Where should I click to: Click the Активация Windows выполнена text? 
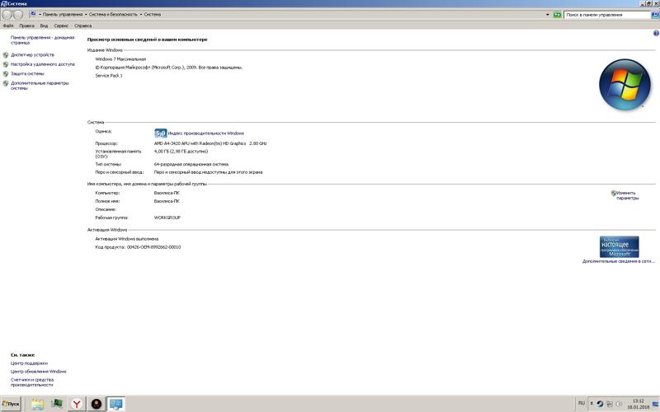[x=127, y=239]
